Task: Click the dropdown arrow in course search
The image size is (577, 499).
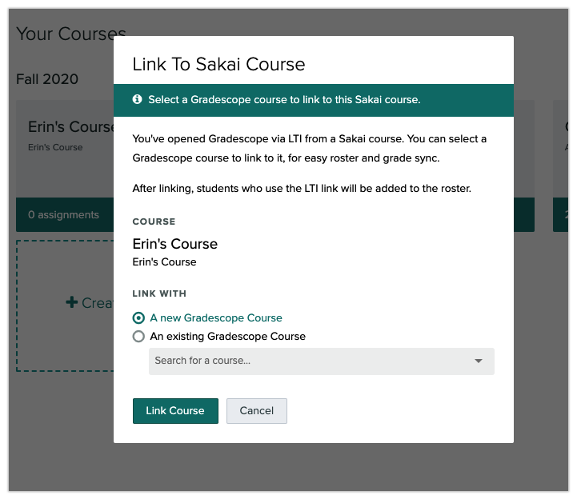Action: tap(478, 361)
